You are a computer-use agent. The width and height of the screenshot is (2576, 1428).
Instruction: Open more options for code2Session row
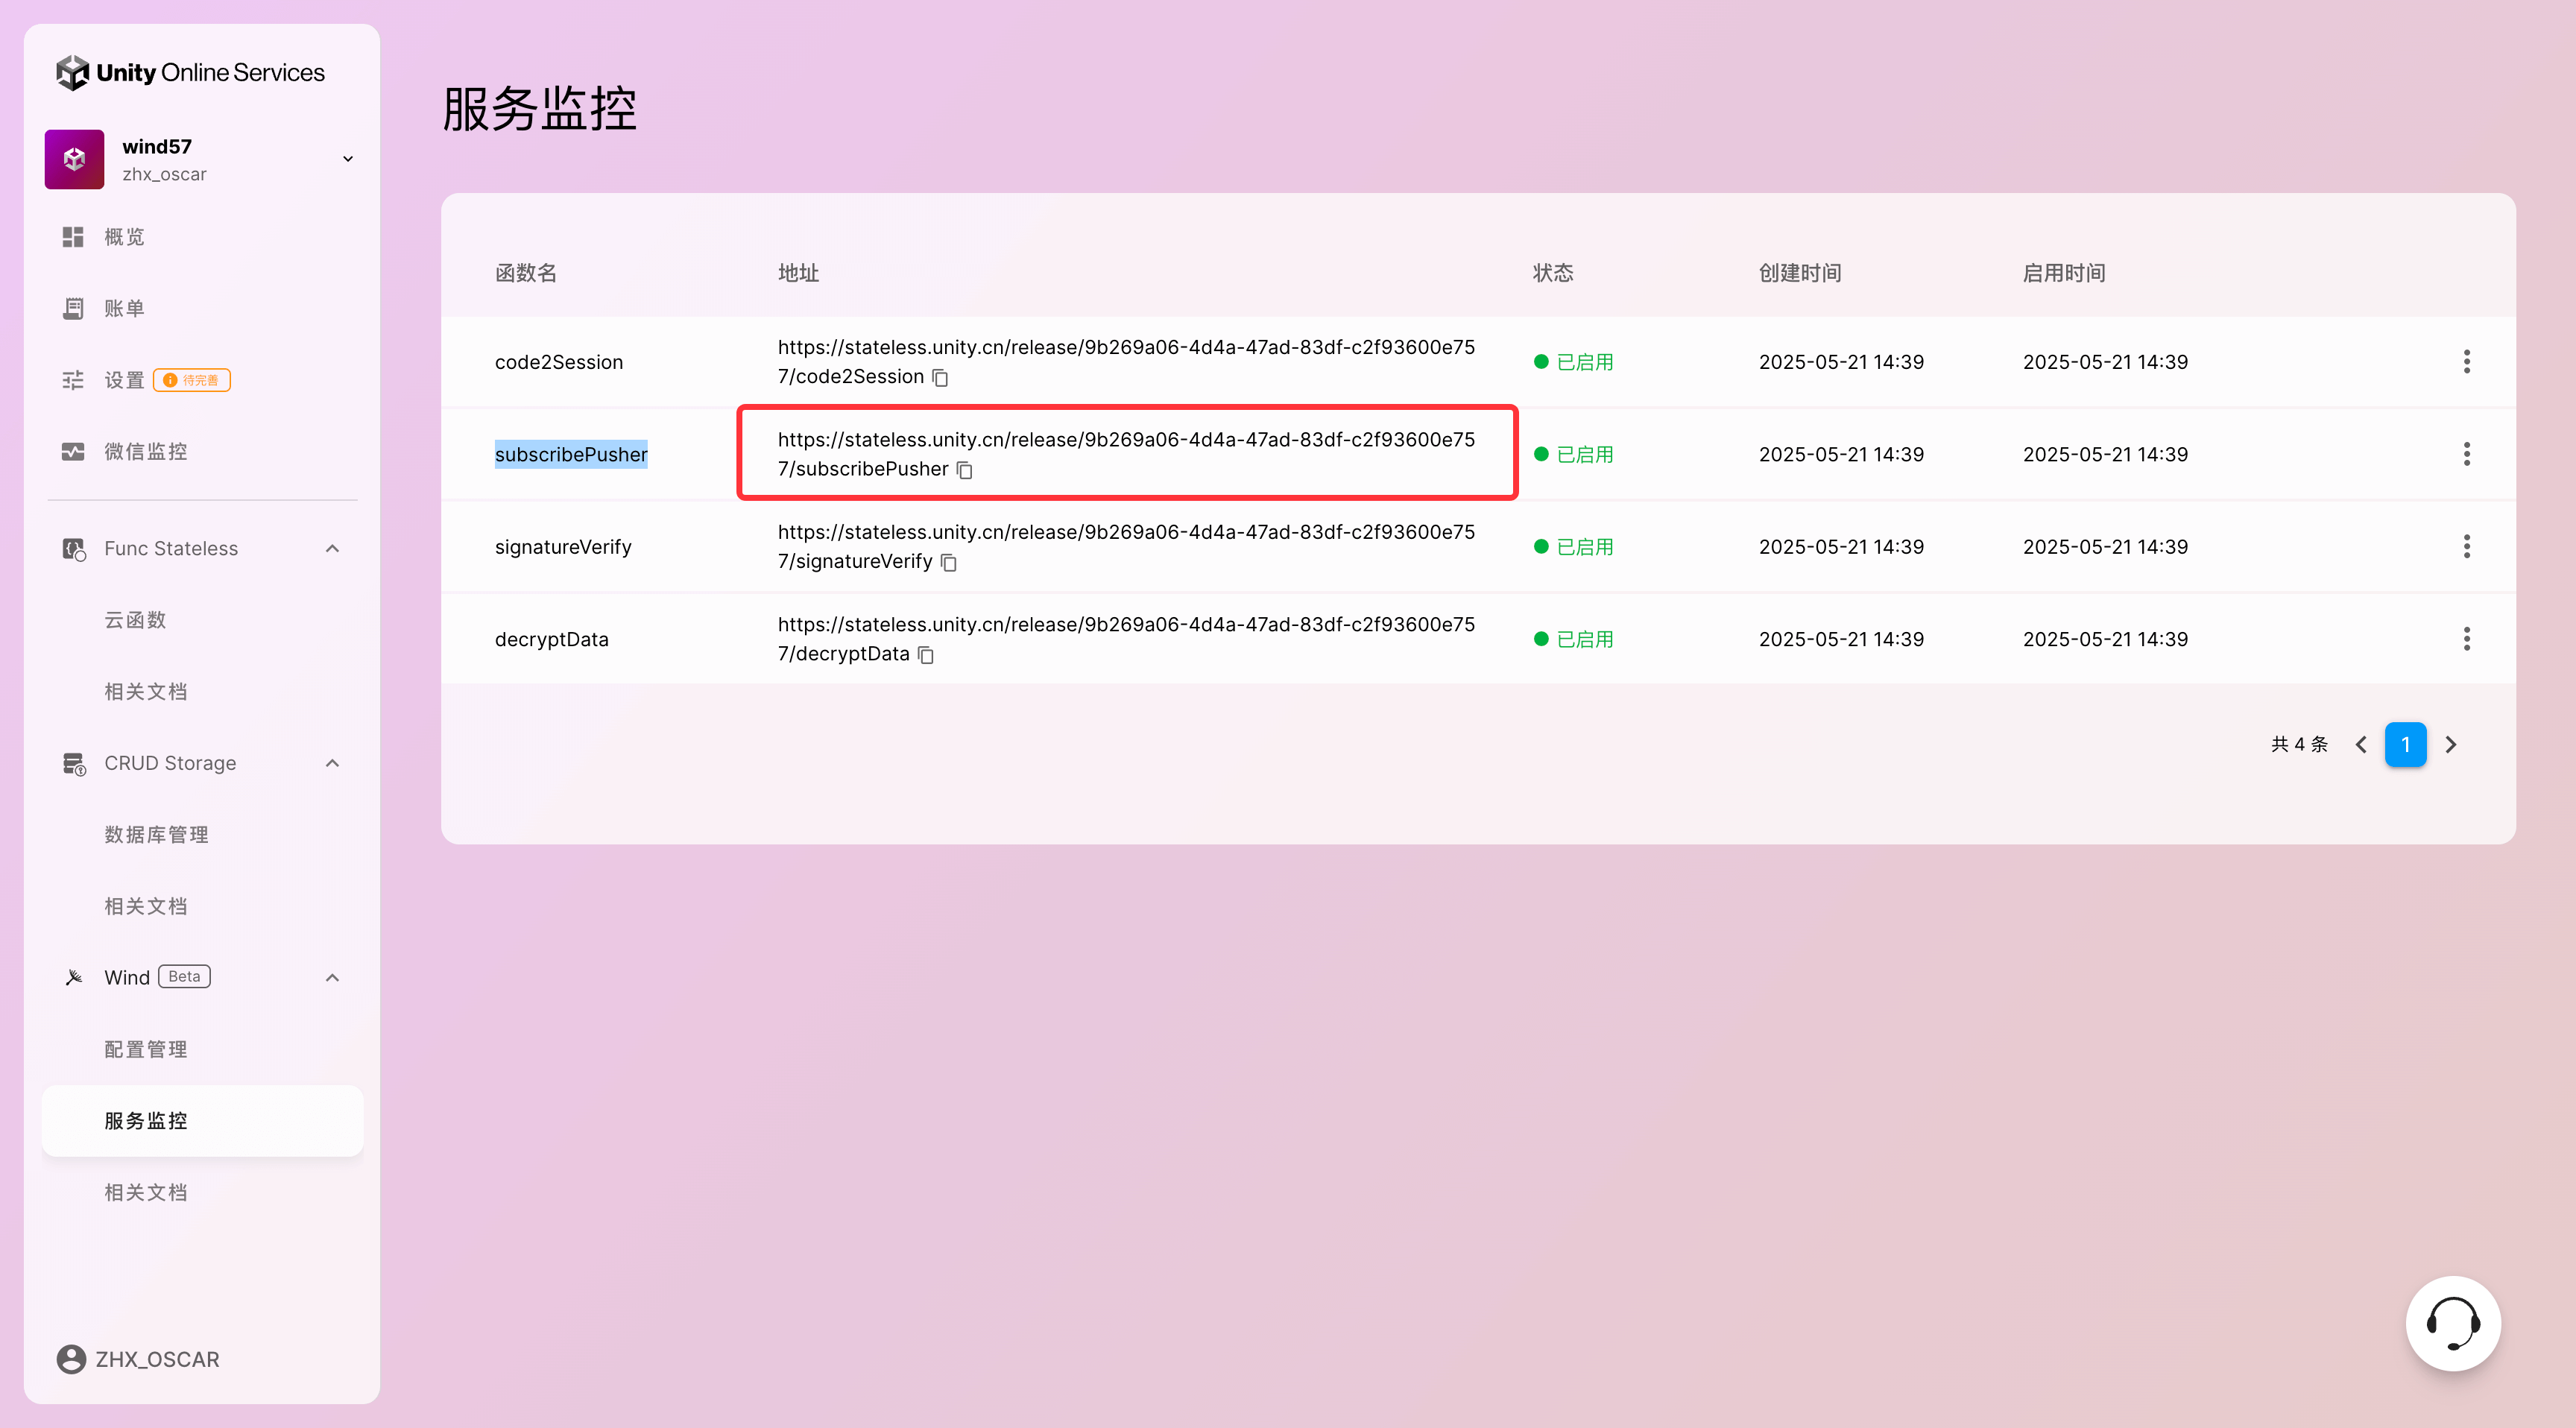click(2466, 362)
